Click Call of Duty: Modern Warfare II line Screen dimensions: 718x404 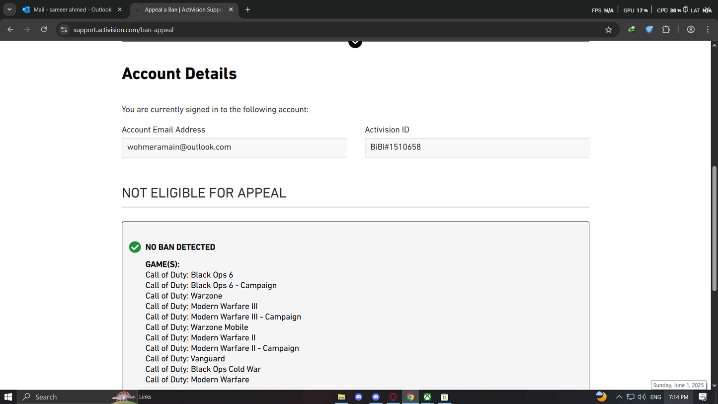[201, 337]
